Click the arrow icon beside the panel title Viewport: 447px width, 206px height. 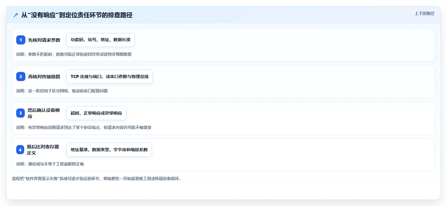(x=16, y=15)
